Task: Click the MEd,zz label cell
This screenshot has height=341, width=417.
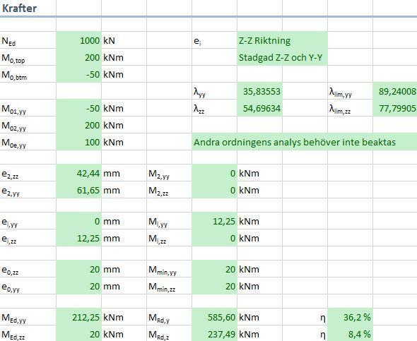Action: [28, 333]
